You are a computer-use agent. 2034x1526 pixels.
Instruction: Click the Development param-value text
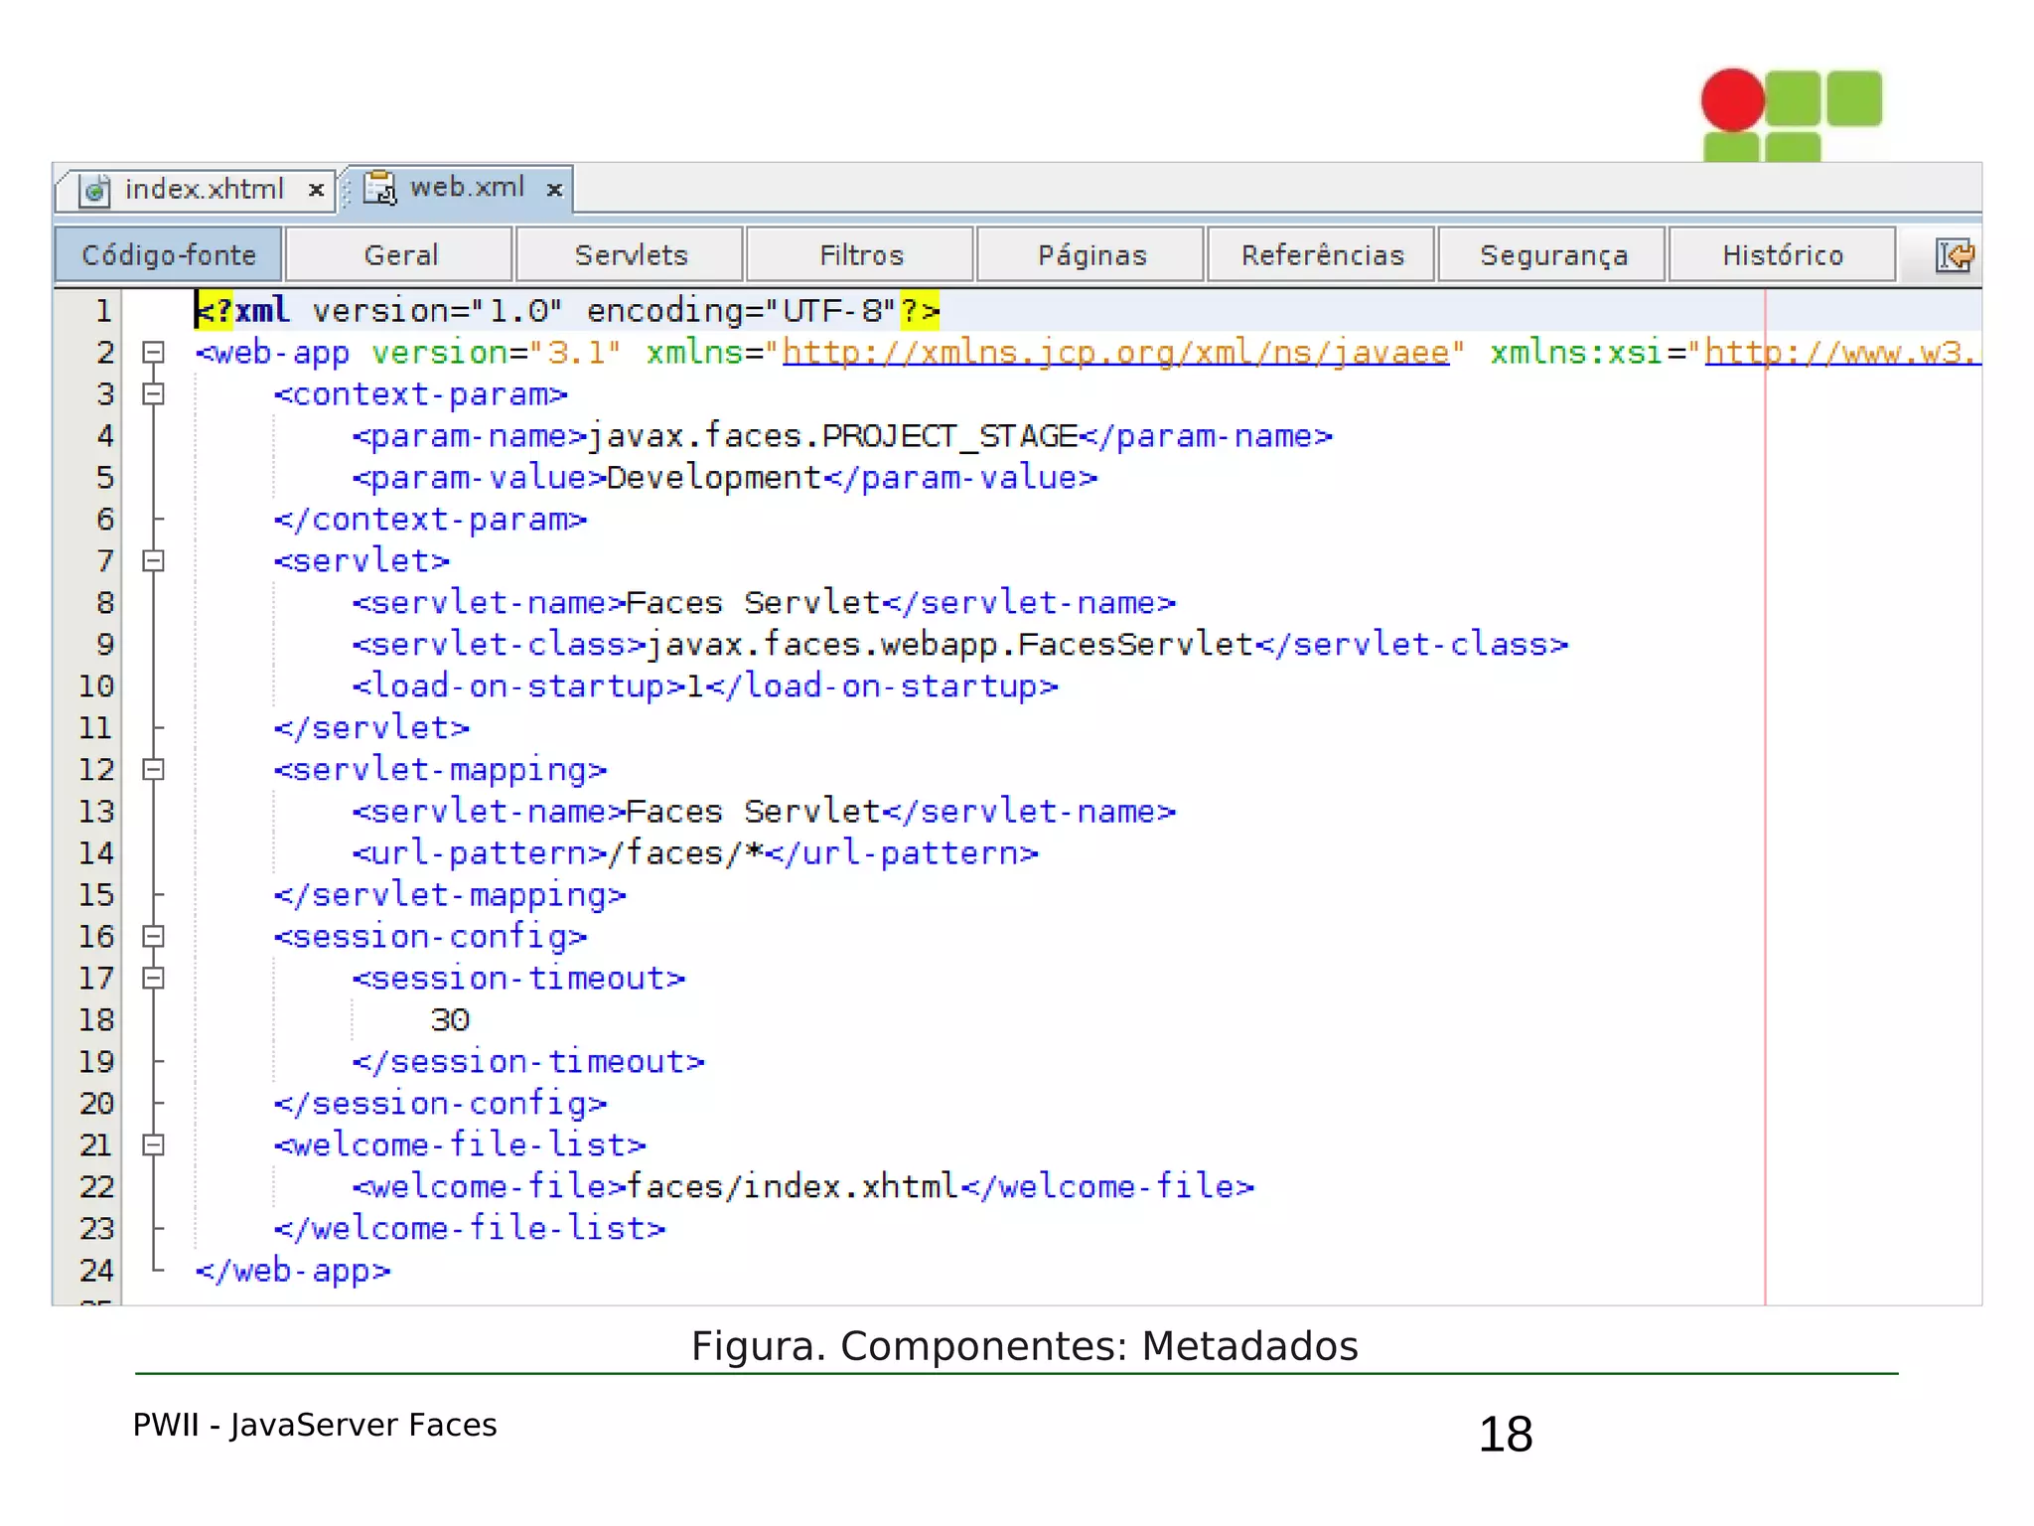(714, 478)
